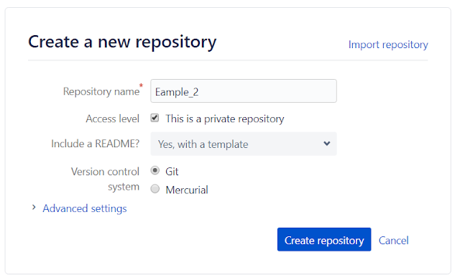Screen dimensions: 460x278
Task: Cancel repository creation
Action: click(393, 240)
